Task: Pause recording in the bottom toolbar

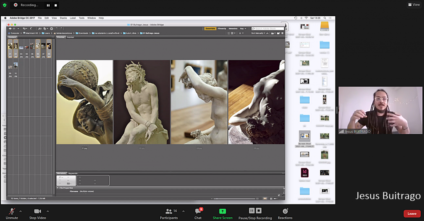Action: [252, 211]
